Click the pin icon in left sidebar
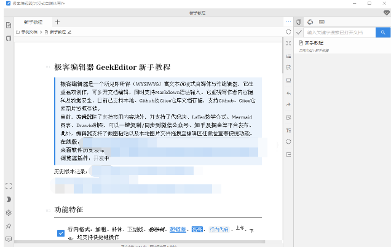The width and height of the screenshot is (391, 247). point(9,225)
